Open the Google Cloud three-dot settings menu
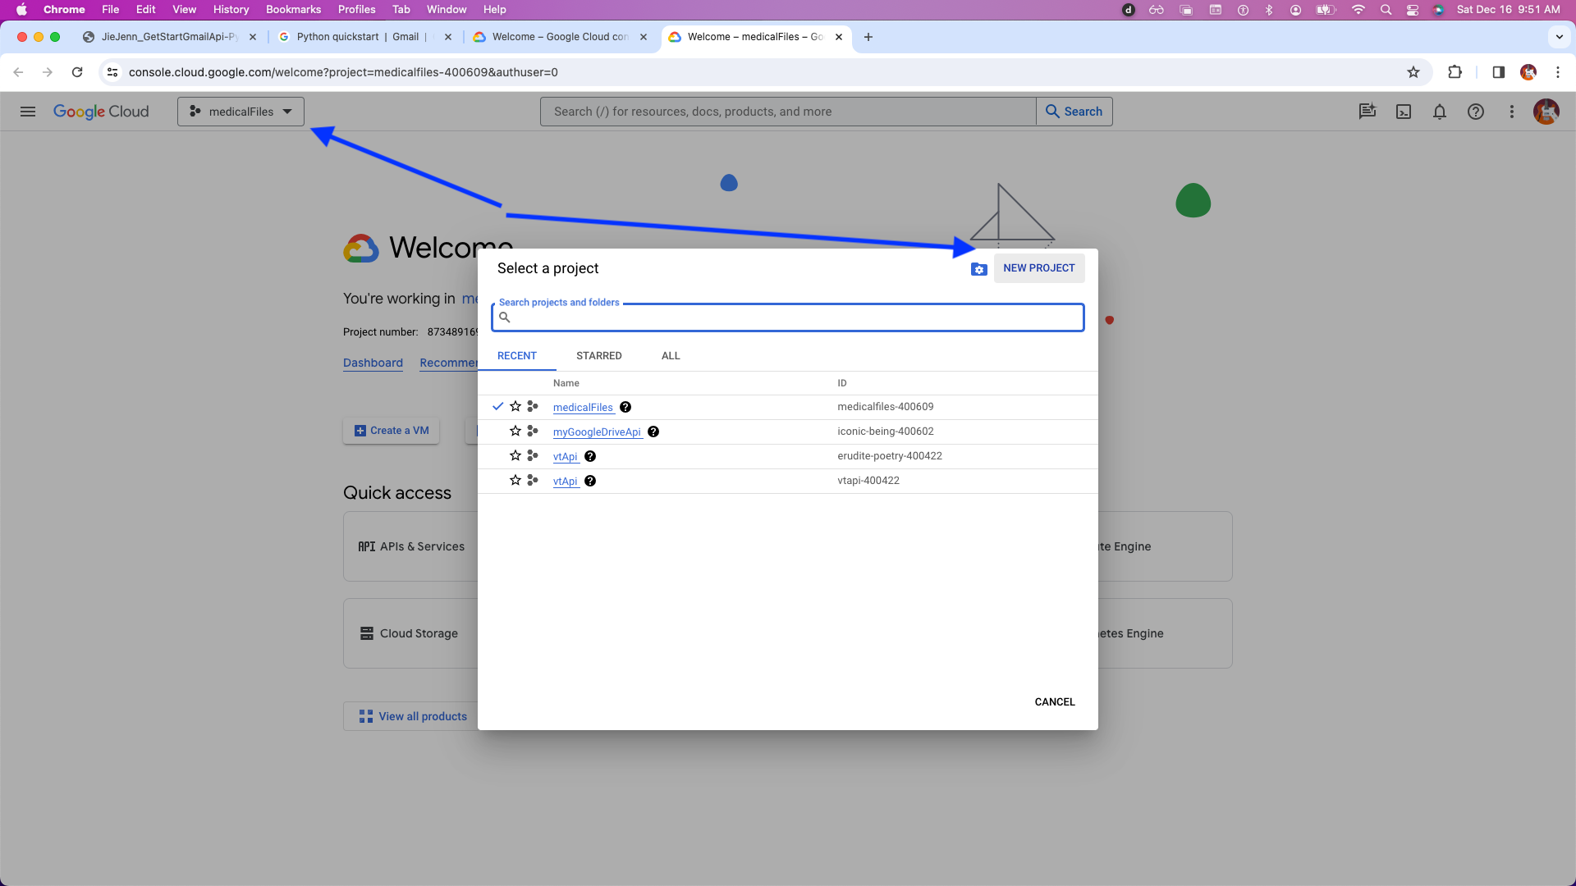 (x=1512, y=112)
